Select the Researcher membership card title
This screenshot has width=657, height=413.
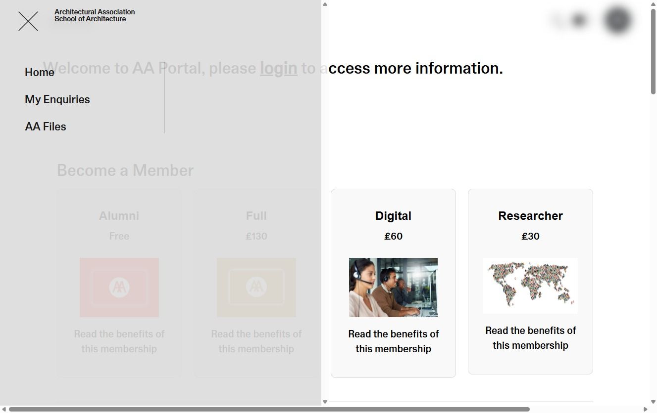530,216
